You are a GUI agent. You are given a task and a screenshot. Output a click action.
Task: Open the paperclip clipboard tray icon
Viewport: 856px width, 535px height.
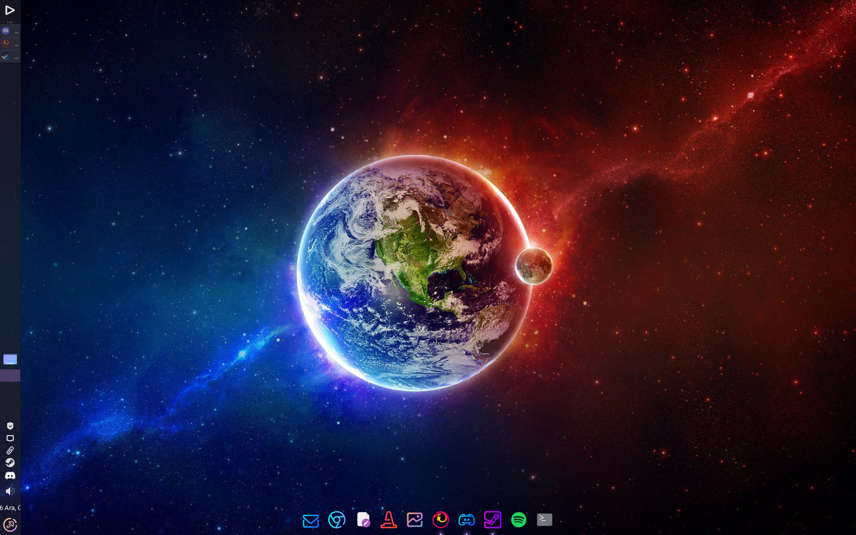10,450
